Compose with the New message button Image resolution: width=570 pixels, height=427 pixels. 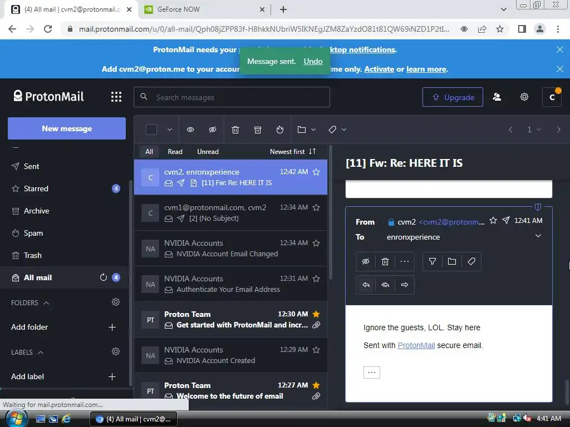click(x=67, y=128)
